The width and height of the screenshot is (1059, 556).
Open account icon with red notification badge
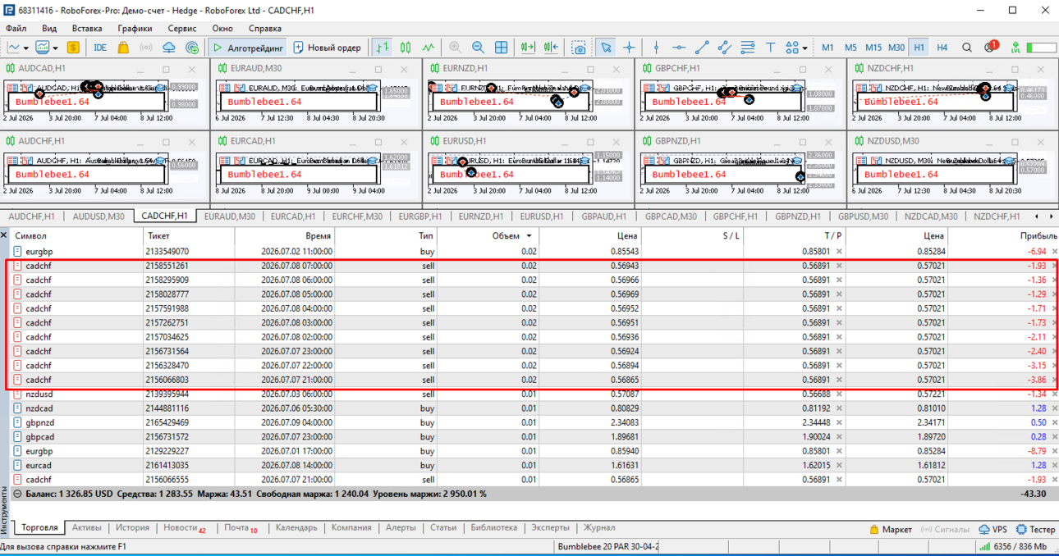[990, 47]
